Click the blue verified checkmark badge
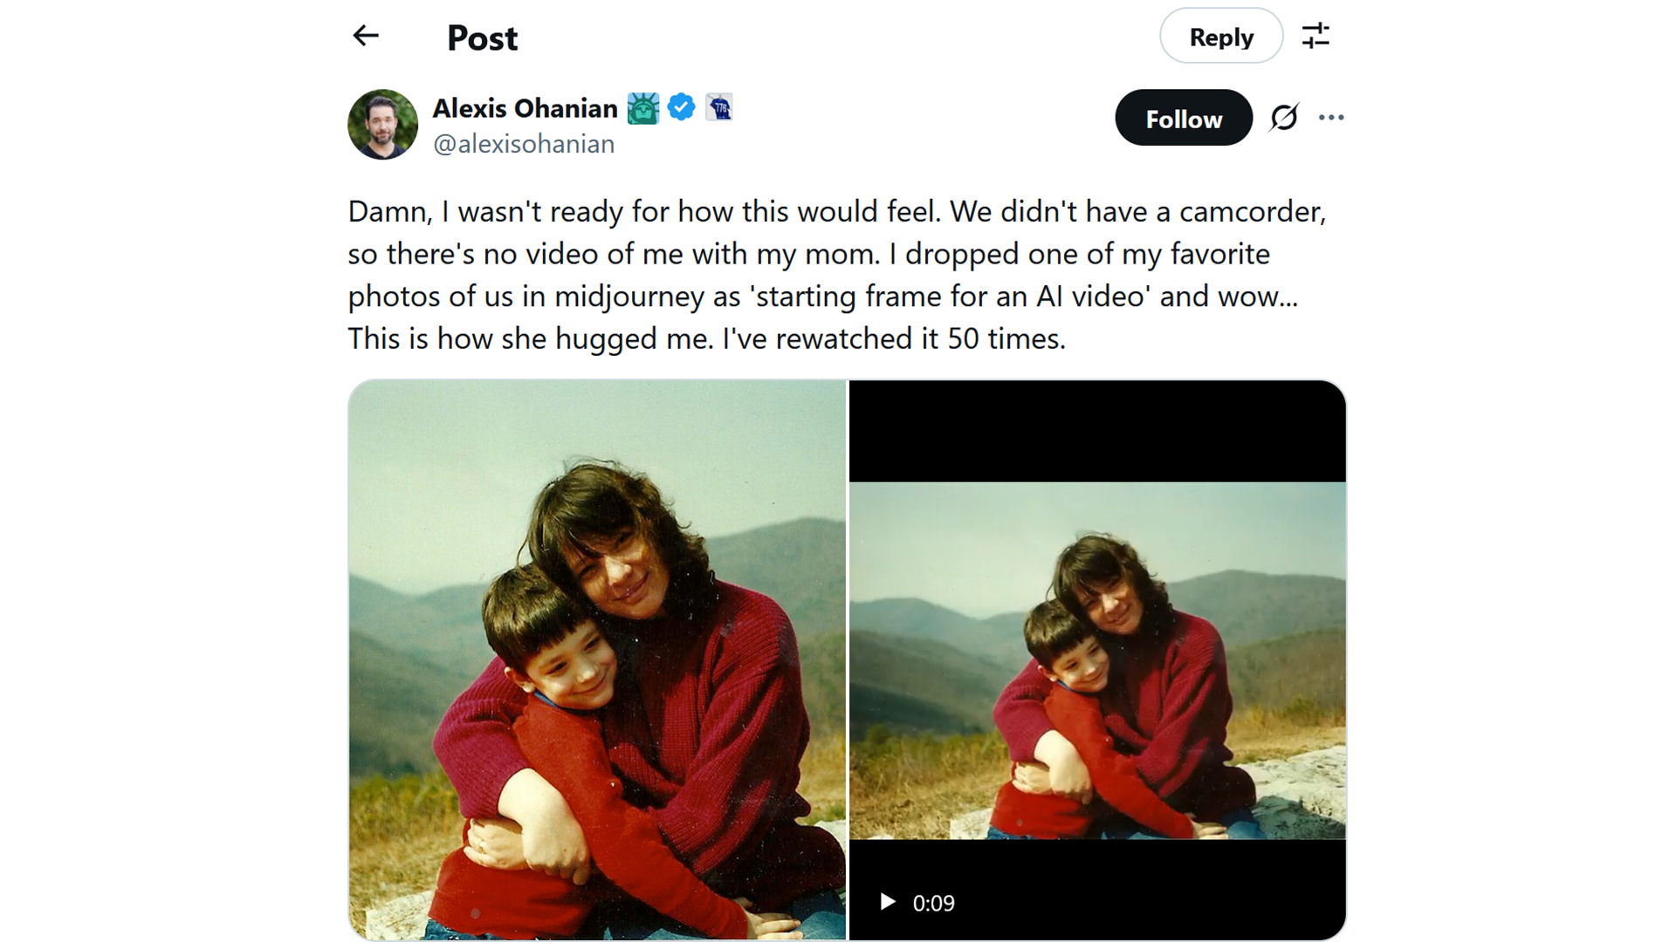The height and width of the screenshot is (942, 1676). 681,107
